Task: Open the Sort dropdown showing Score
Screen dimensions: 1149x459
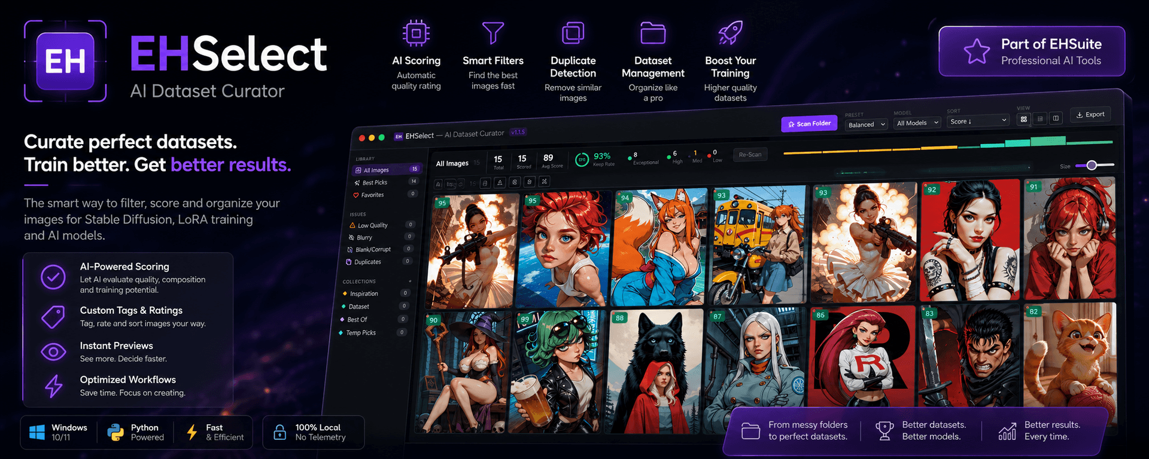Action: 978,121
